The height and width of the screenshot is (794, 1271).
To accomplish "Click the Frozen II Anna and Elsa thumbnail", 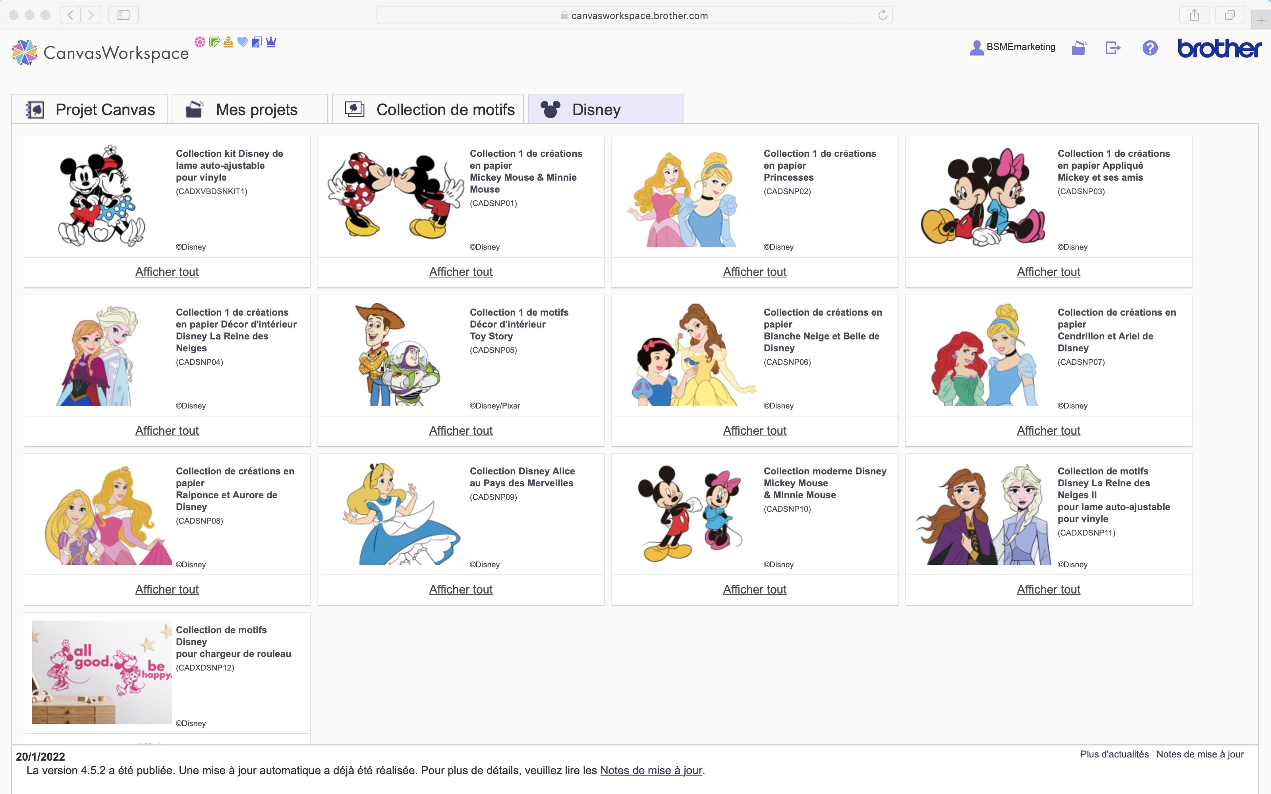I will (x=983, y=515).
